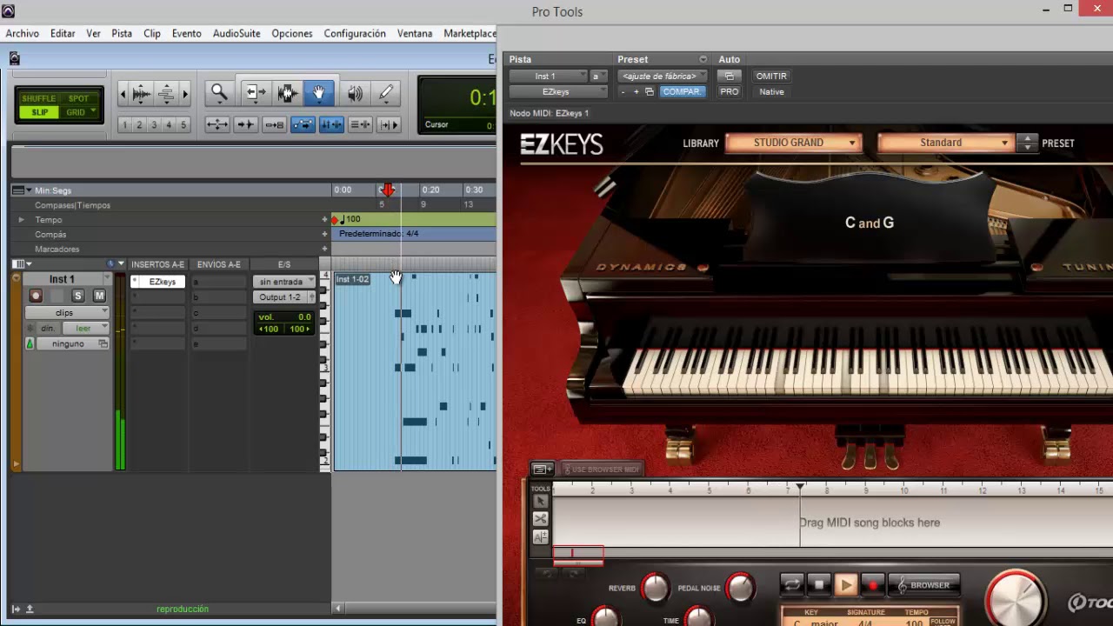The image size is (1113, 626).
Task: Select the Trim tool
Action: pos(255,93)
